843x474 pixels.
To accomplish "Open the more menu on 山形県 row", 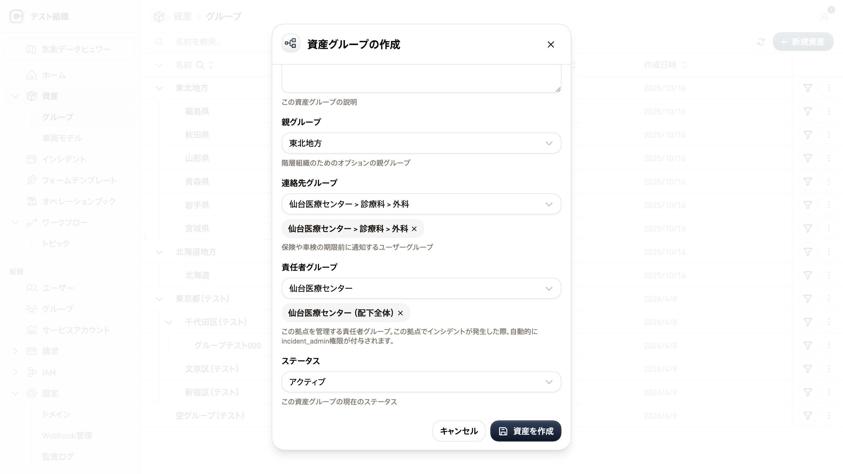I will click(829, 158).
